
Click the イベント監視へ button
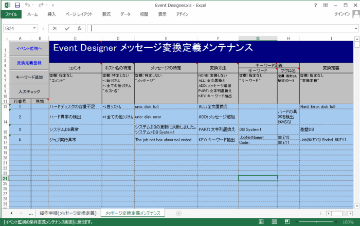pyautogui.click(x=29, y=48)
